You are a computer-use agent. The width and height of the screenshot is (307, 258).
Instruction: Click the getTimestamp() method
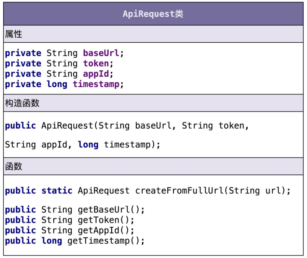pos(106,241)
